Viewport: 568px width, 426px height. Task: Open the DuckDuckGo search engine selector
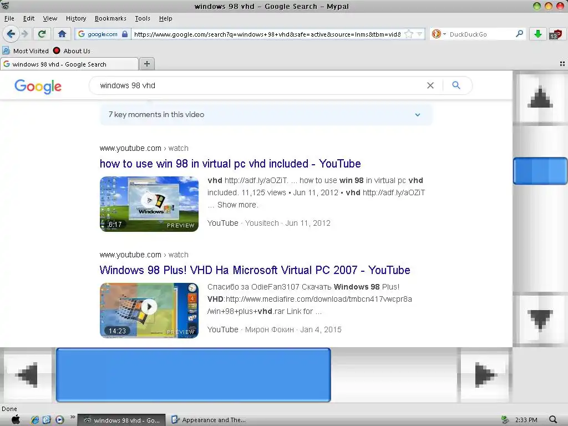pyautogui.click(x=438, y=34)
